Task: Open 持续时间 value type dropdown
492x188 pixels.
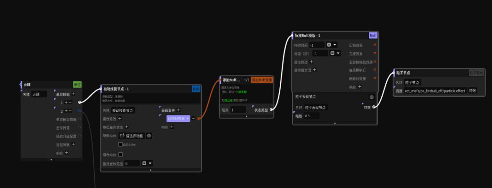Action: point(332,45)
